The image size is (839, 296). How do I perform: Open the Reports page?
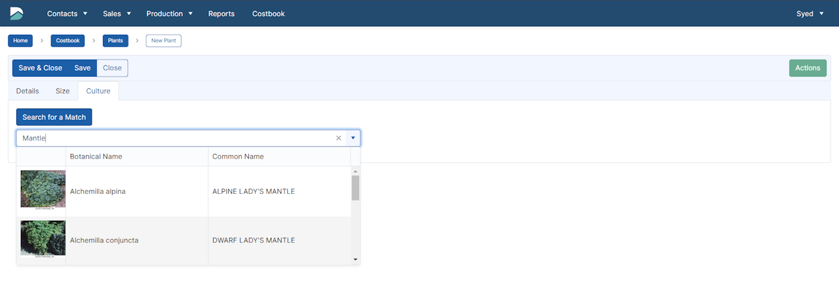click(x=221, y=14)
